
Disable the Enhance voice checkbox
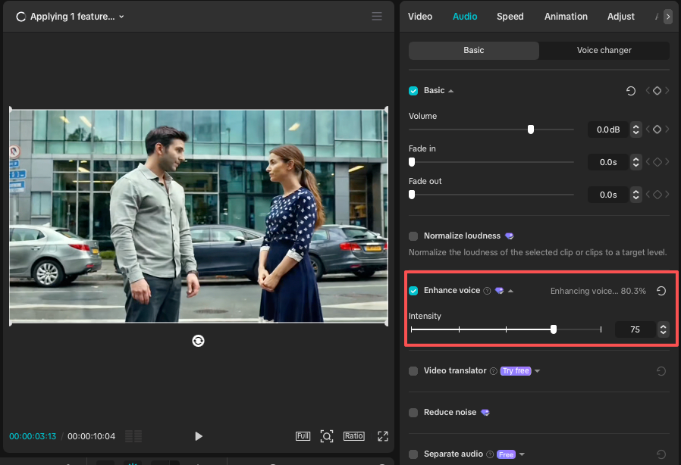point(413,291)
